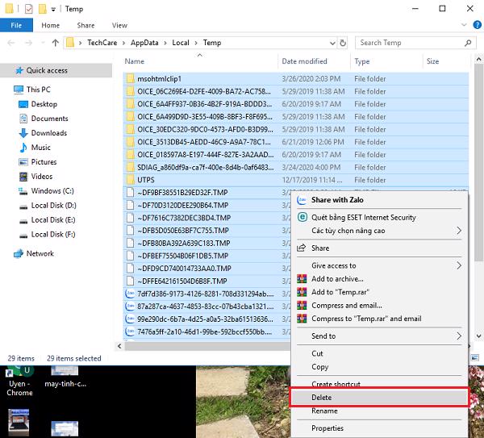
Task: Click the ESET Internet Security scan icon
Action: pos(302,217)
